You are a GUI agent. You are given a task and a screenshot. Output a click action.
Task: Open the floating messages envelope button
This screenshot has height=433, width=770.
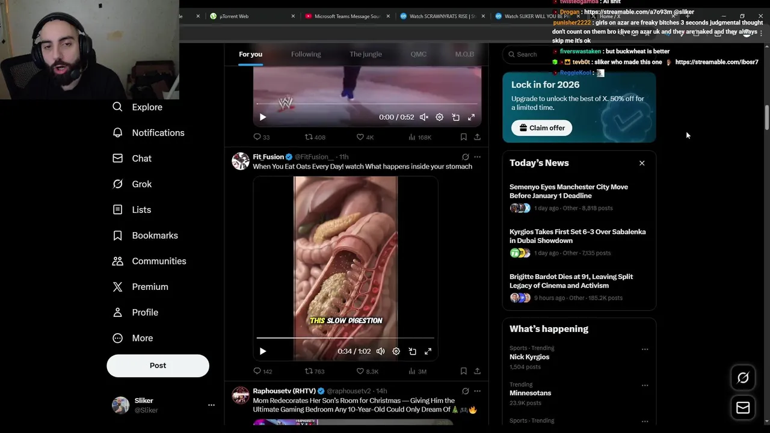click(x=743, y=408)
